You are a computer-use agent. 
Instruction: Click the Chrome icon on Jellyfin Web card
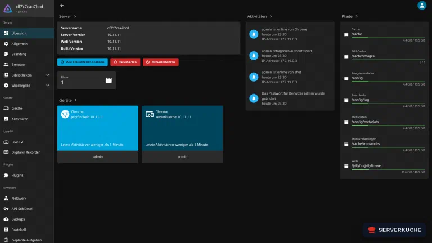(x=65, y=114)
